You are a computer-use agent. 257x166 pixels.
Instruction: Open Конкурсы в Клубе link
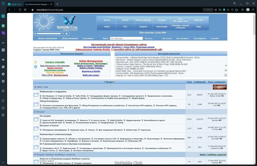click(91, 71)
